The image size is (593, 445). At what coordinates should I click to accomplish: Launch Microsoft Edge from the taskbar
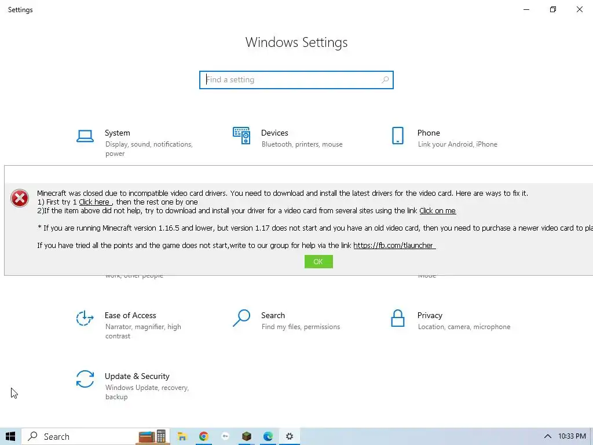(x=268, y=436)
